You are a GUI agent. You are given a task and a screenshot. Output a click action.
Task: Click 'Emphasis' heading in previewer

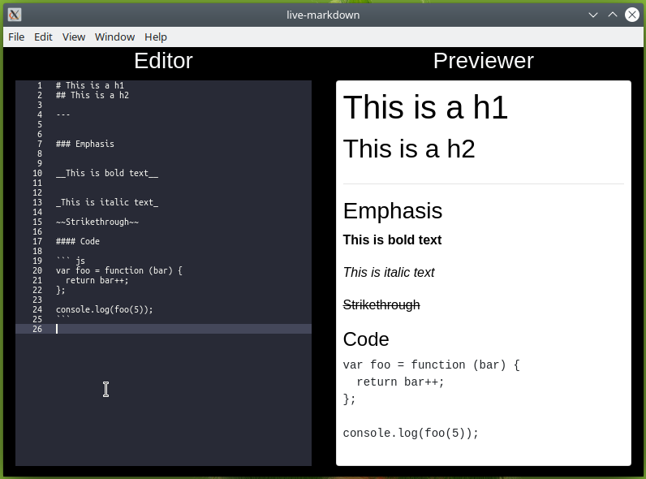tap(393, 210)
